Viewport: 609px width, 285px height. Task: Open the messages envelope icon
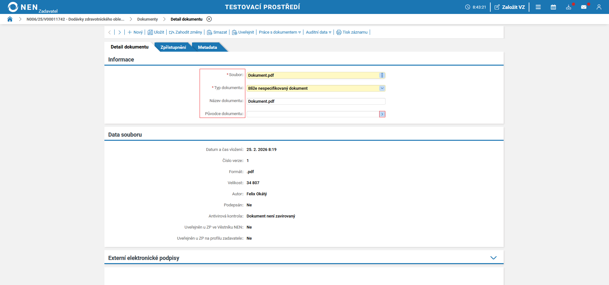(x=584, y=7)
